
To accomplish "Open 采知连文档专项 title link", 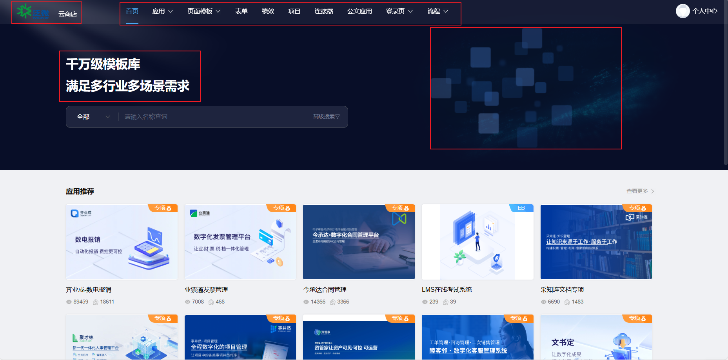I will coord(562,290).
